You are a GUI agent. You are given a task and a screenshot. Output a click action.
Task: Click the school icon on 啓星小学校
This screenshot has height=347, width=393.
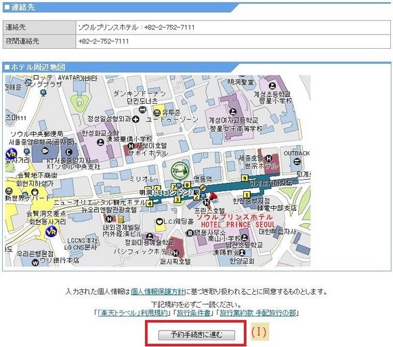click(x=272, y=86)
